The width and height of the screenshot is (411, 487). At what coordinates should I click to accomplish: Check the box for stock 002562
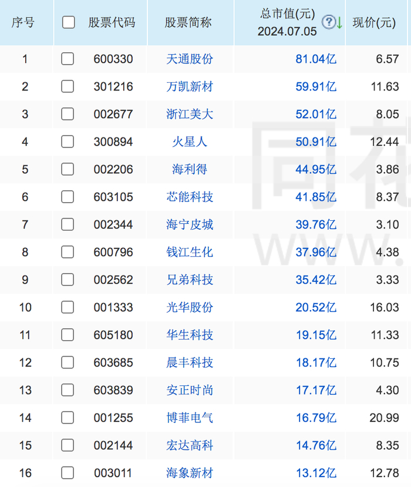click(x=68, y=280)
